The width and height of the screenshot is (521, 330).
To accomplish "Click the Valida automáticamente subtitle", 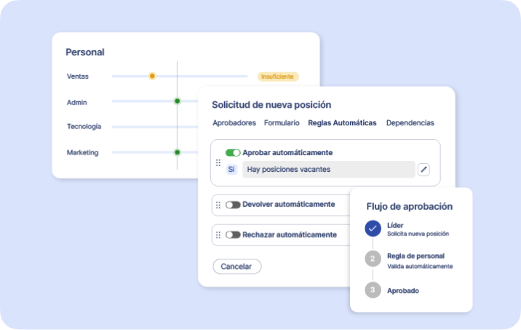I will pos(420,266).
